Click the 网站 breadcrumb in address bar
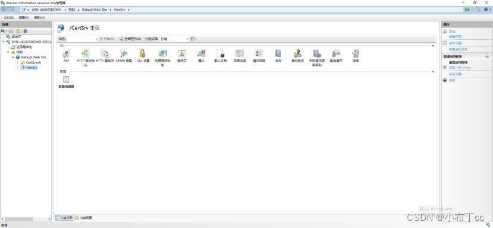The height and width of the screenshot is (228, 493). click(72, 10)
